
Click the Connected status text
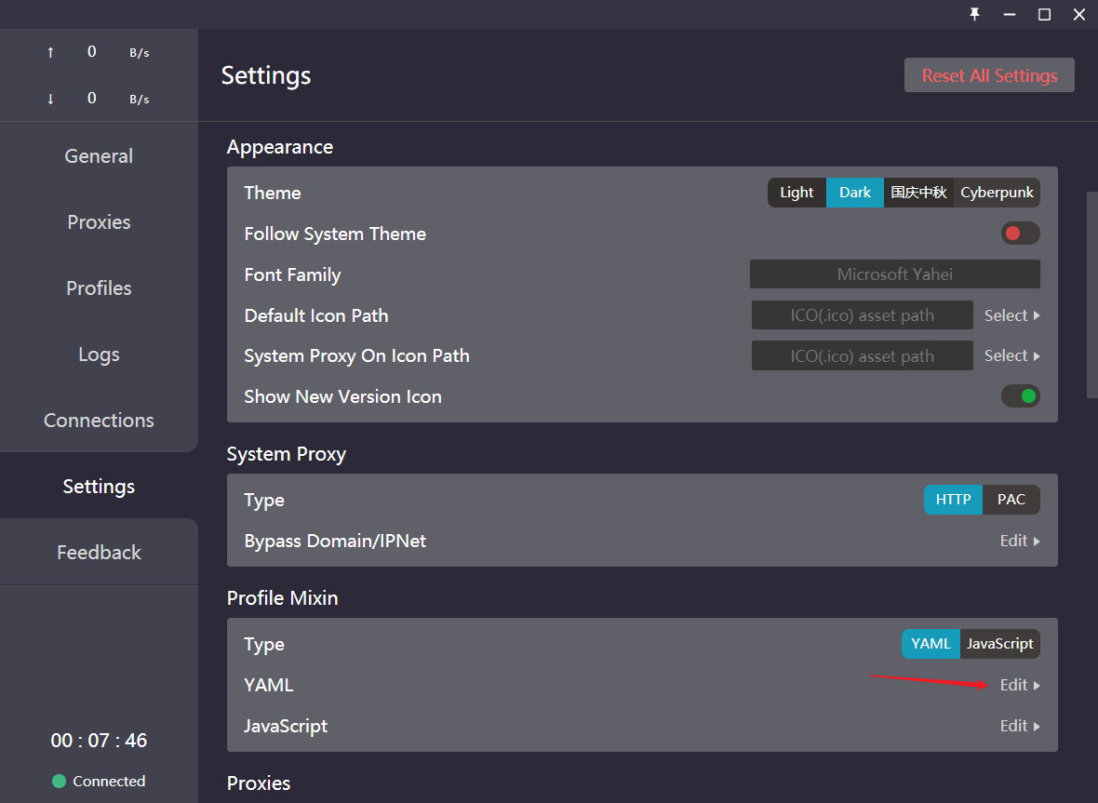click(x=109, y=782)
